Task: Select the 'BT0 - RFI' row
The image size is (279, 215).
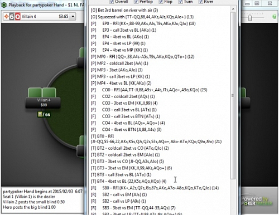Action: pyautogui.click(x=156, y=139)
